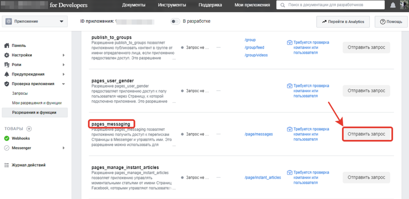Open Документы in the top menu
This screenshot has width=409, height=199.
point(134,5)
